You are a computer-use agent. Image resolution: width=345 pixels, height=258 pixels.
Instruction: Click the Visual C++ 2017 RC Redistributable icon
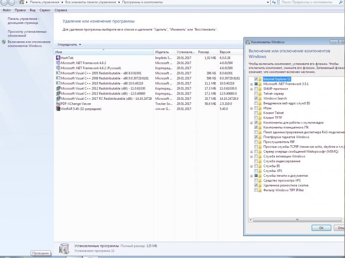58,98
